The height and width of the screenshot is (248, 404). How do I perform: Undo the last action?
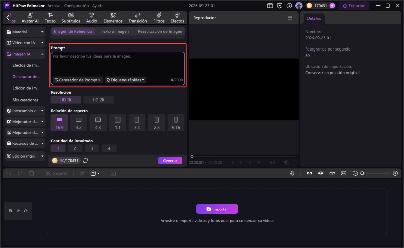coord(9,173)
